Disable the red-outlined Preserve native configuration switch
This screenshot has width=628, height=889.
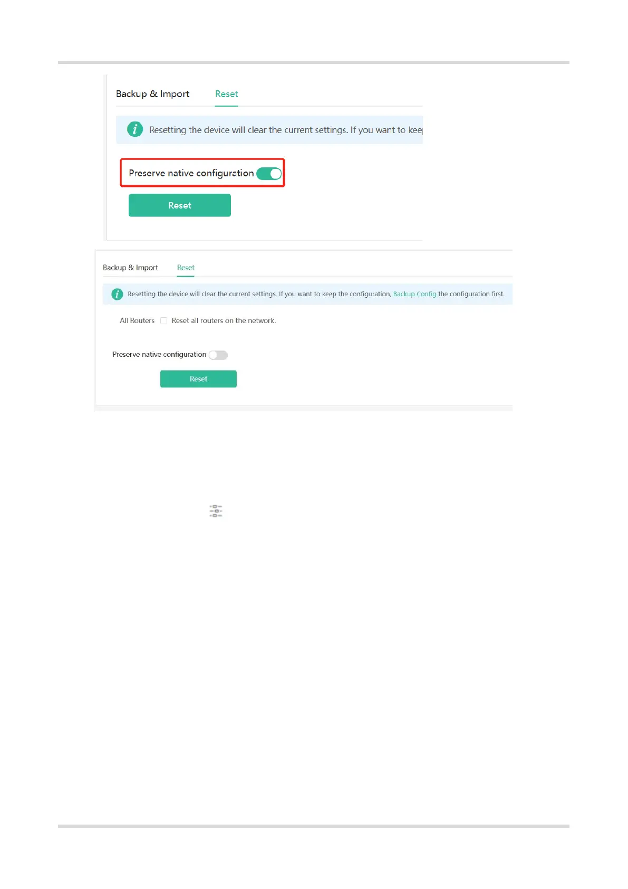(269, 173)
